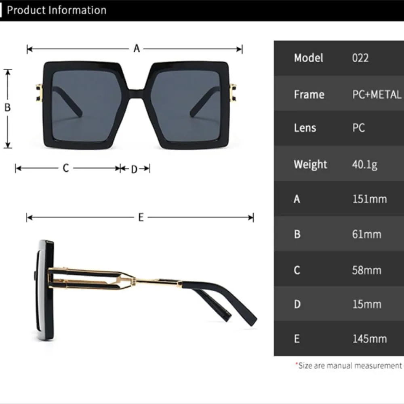Click the dimension D bridge label
The width and height of the screenshot is (404, 404).
[x=134, y=169]
